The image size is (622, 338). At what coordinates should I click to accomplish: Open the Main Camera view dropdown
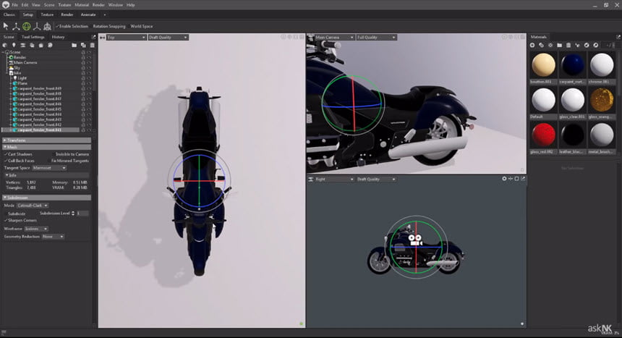(334, 38)
